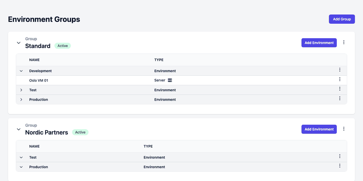Open options menu for Oslo VM 01 row
Viewport: 363px width, 181px height.
click(340, 79)
